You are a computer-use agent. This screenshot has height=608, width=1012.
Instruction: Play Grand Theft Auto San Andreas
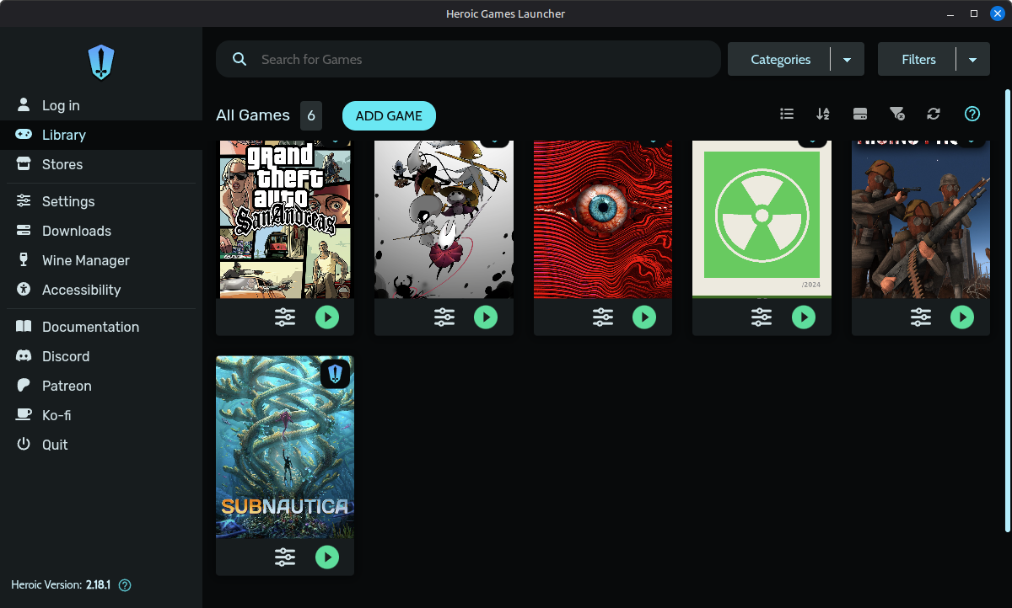327,317
